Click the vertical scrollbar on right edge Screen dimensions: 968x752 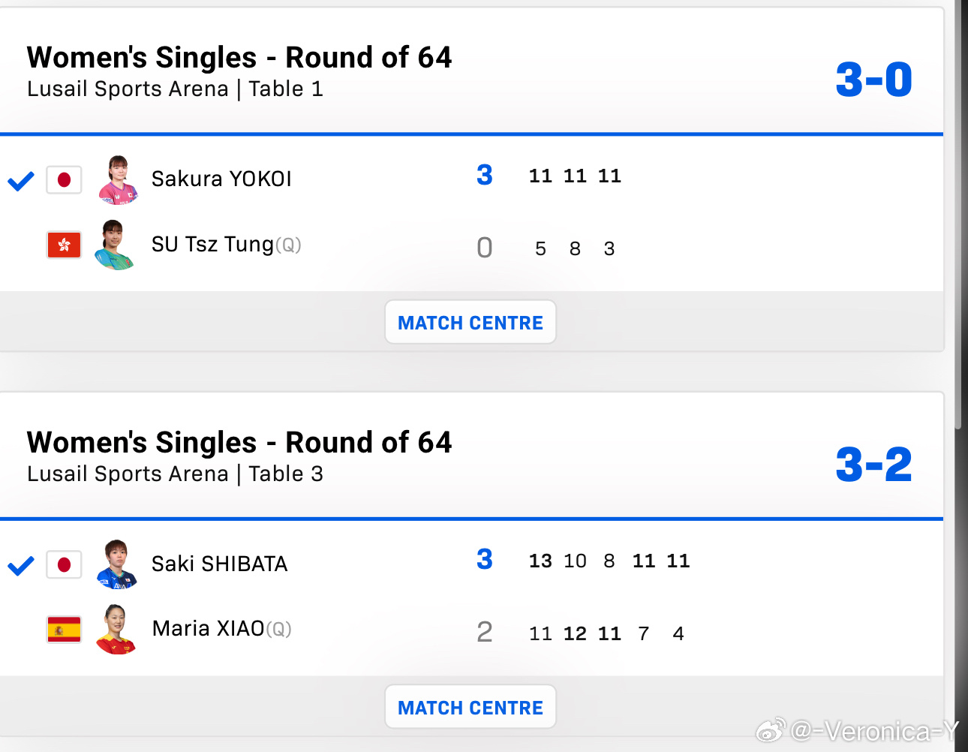click(x=958, y=225)
